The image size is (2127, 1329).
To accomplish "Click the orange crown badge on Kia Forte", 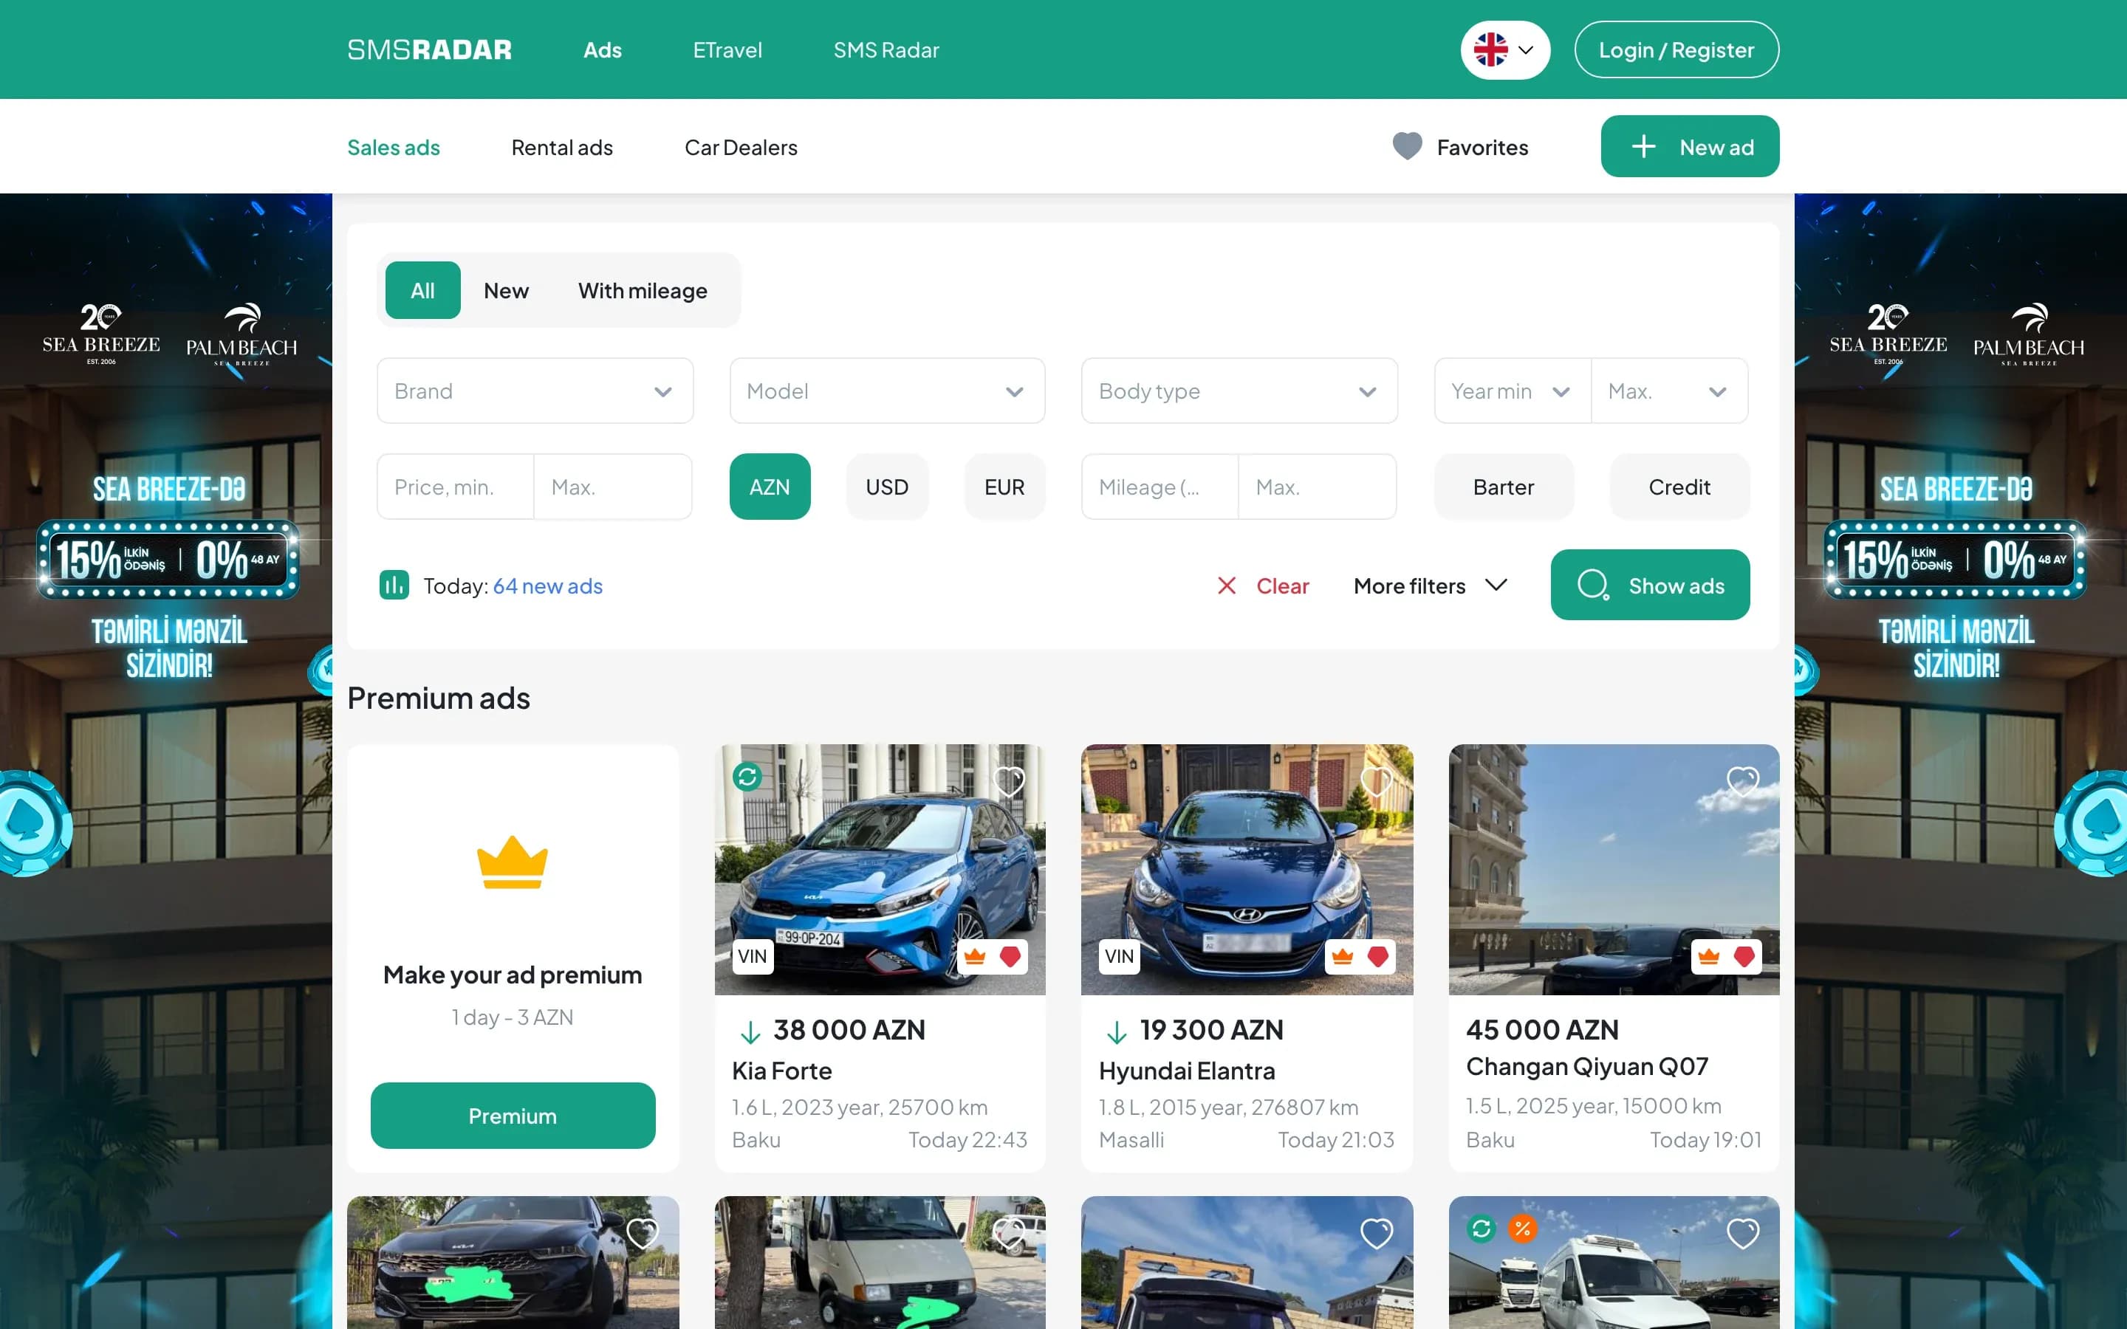I will tap(975, 956).
